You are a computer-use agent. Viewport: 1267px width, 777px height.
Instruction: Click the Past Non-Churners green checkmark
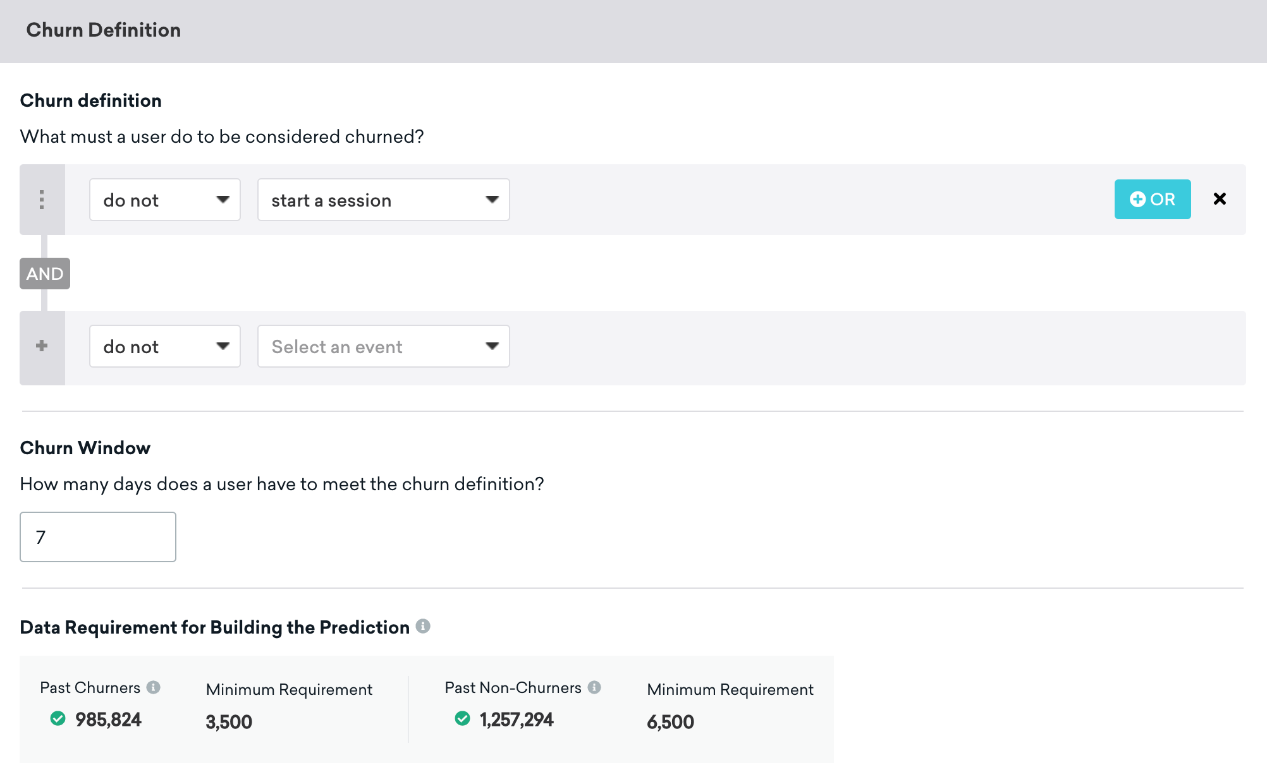[x=462, y=721]
